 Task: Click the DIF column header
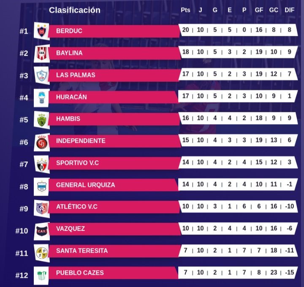pyautogui.click(x=290, y=10)
